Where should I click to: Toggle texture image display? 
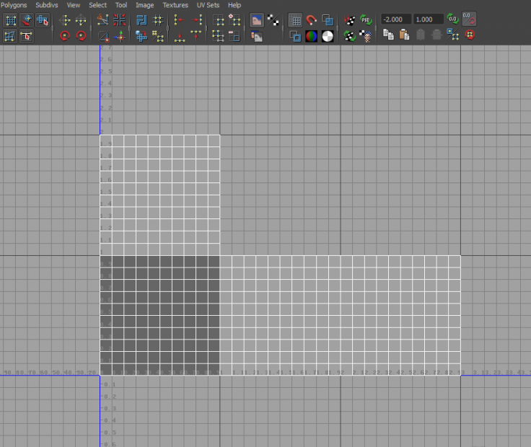(x=257, y=20)
